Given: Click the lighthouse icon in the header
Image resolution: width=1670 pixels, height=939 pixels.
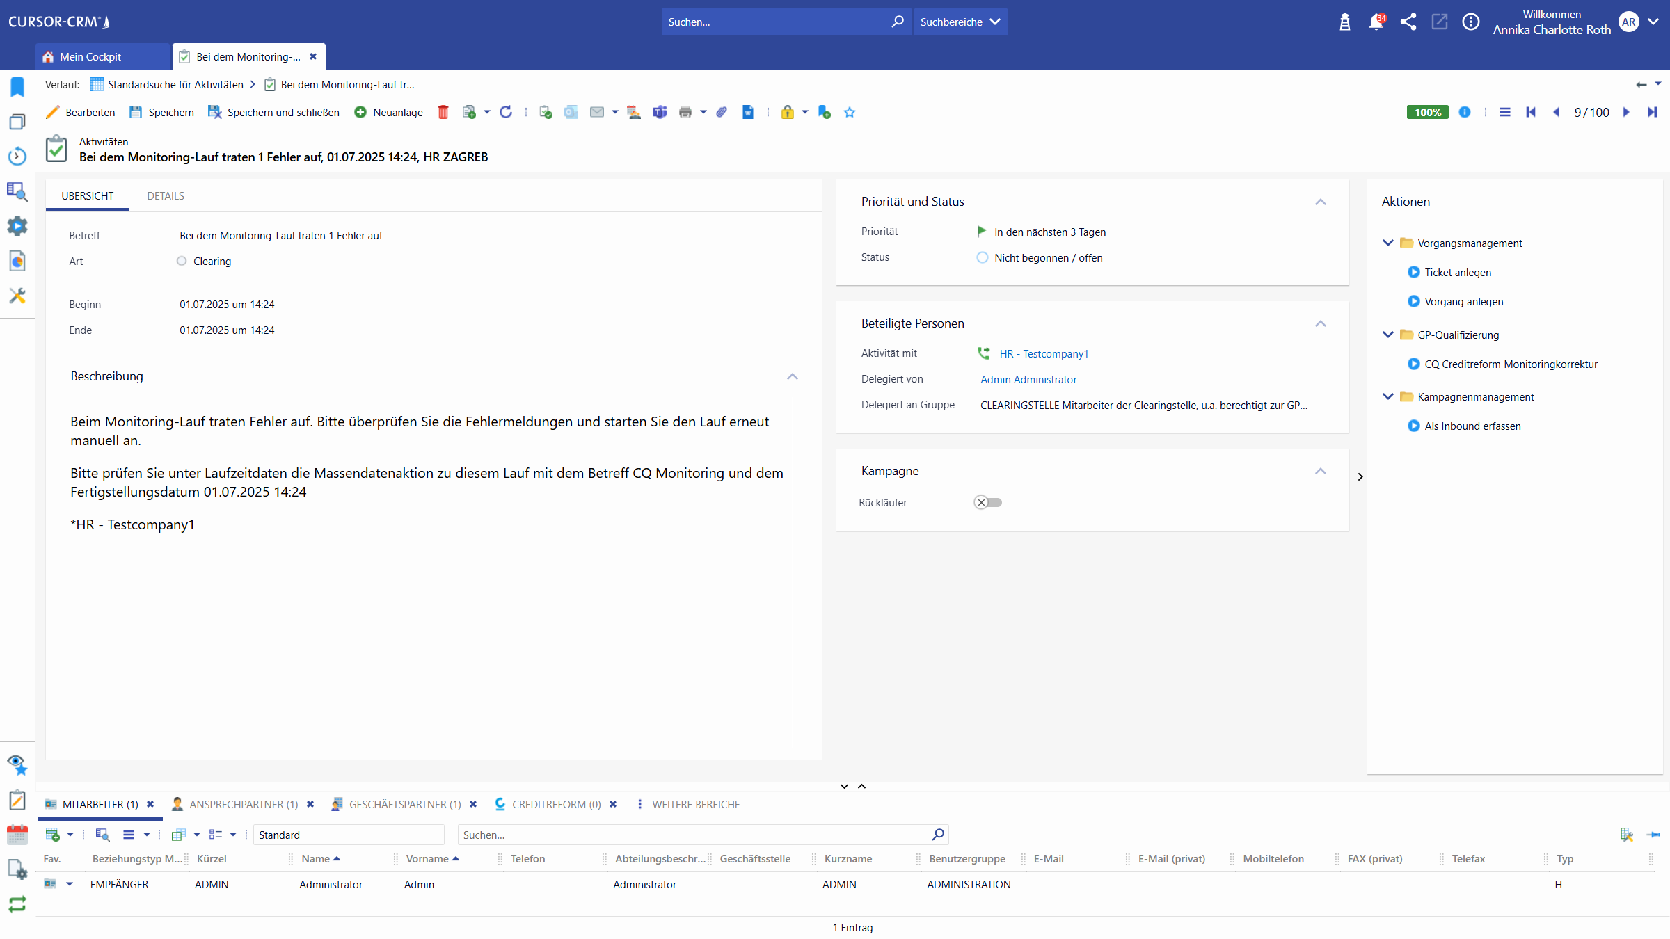Looking at the screenshot, I should [x=1345, y=22].
